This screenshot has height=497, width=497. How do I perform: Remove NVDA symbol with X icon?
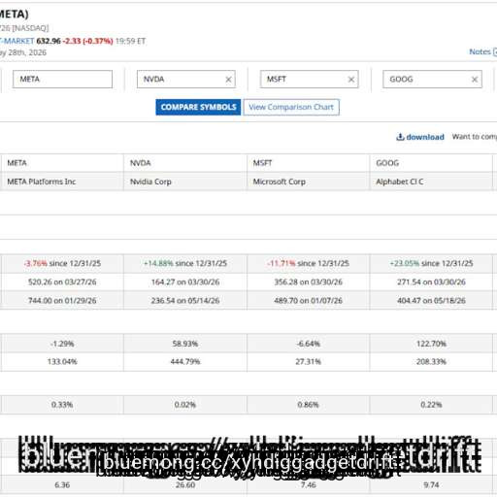coord(228,80)
